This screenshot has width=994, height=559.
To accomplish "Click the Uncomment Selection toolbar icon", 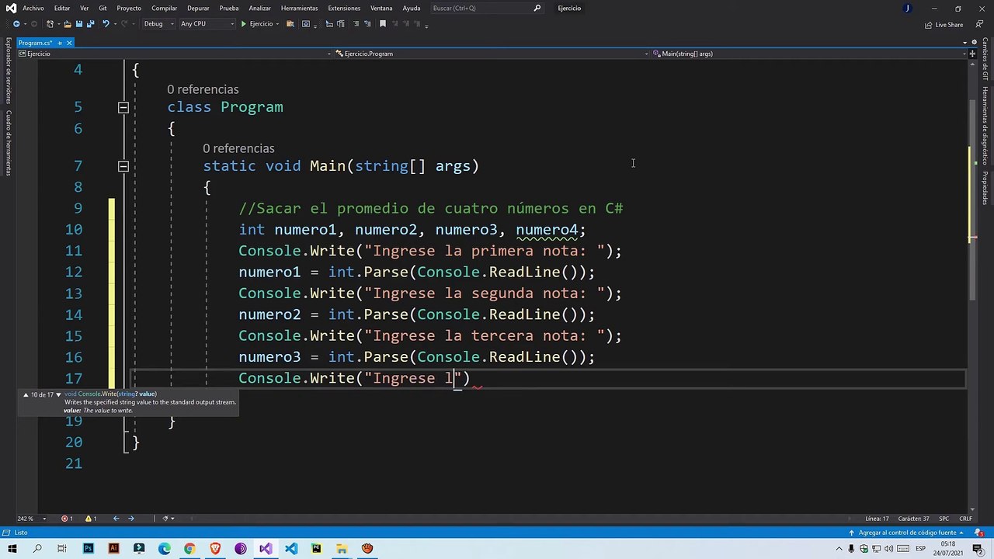I will [367, 24].
